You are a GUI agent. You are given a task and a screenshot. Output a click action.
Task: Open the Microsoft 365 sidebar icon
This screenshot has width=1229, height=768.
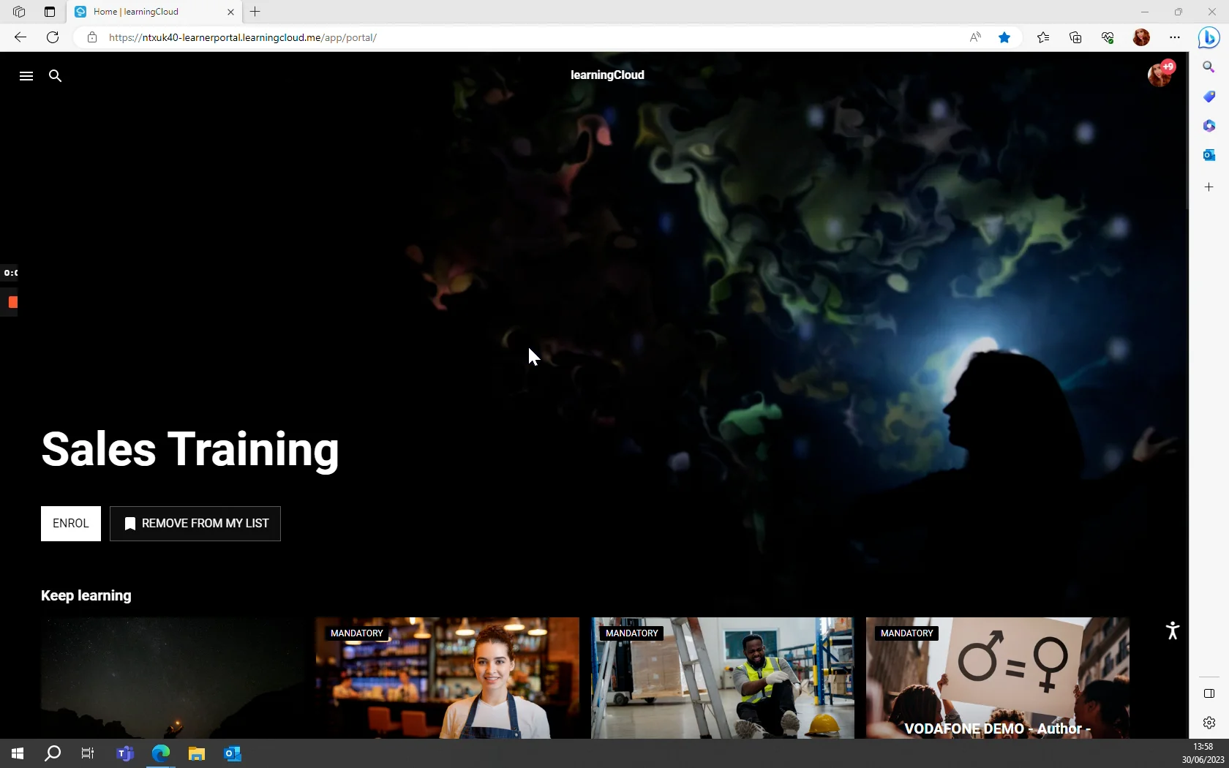tap(1209, 126)
